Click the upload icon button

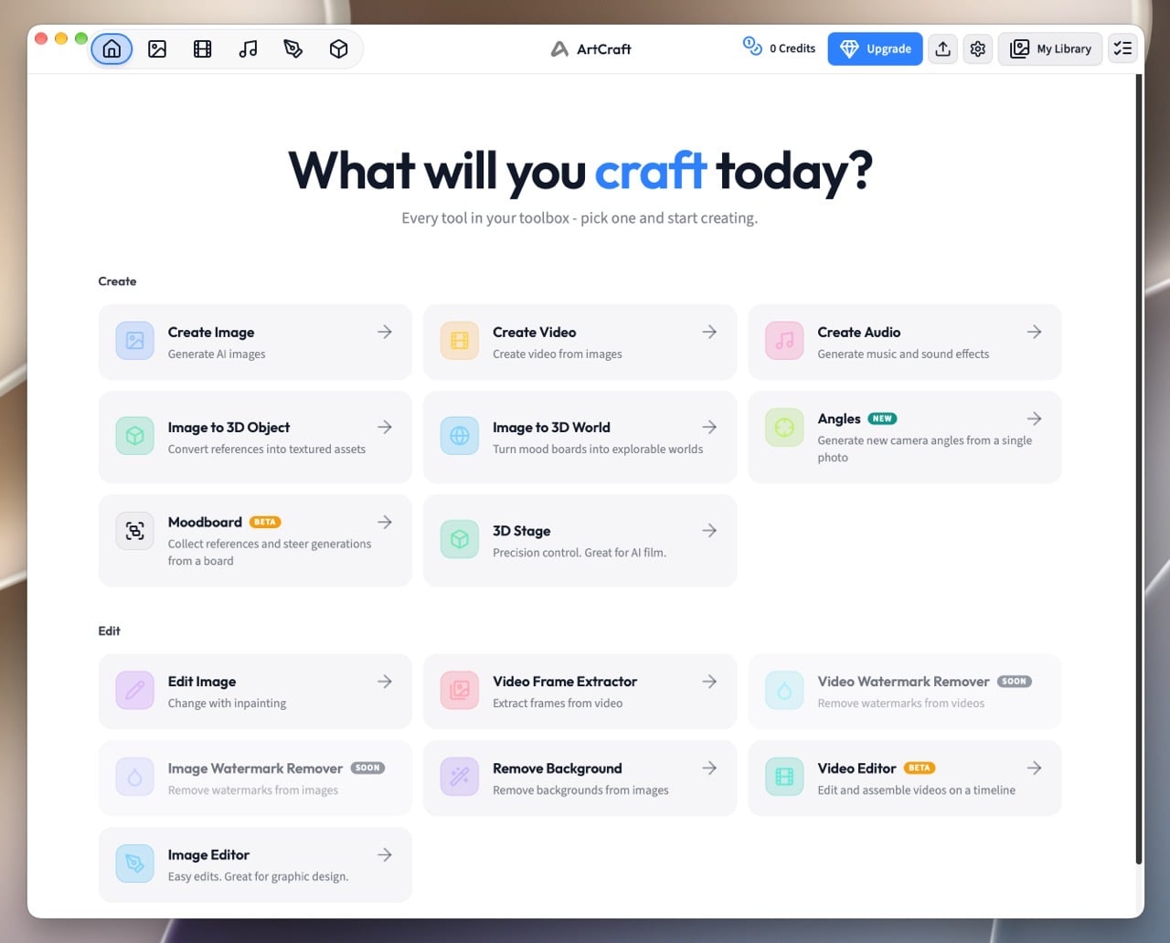click(x=942, y=49)
